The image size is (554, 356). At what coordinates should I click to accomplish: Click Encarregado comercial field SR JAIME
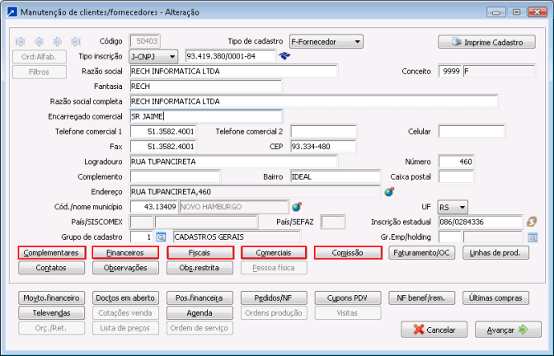point(206,116)
